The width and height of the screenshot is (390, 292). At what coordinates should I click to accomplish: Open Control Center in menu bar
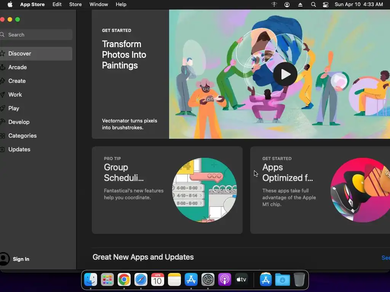[x=325, y=5]
